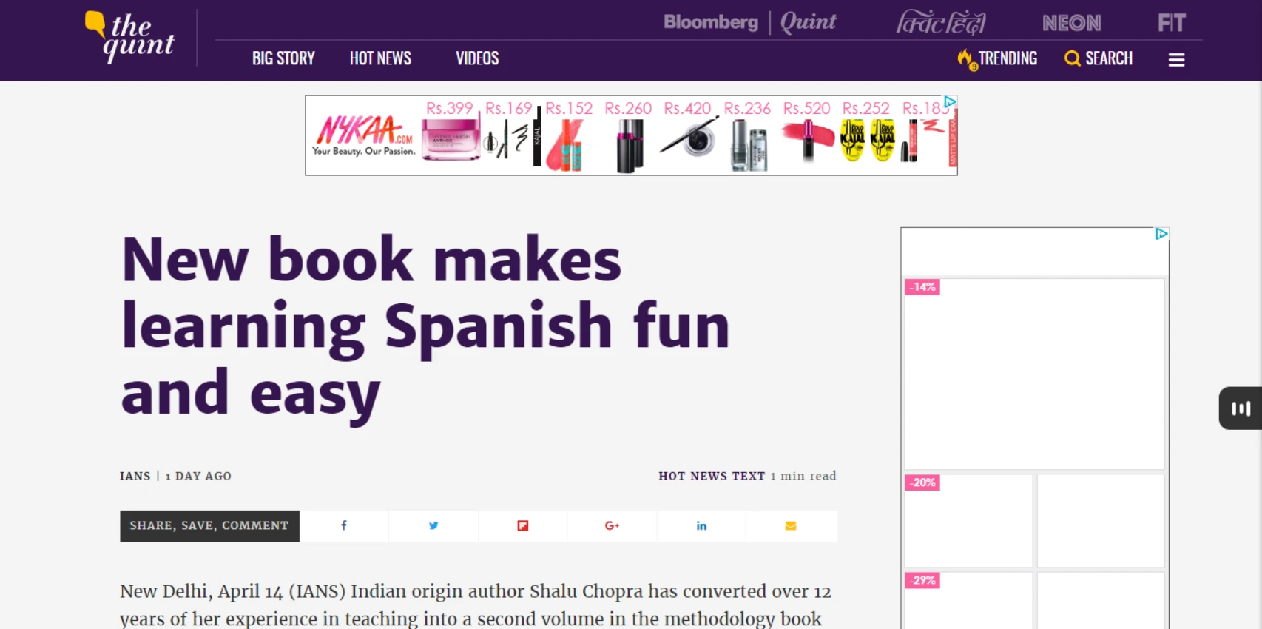The image size is (1262, 629).
Task: Open the NEON section link
Action: pyautogui.click(x=1072, y=23)
